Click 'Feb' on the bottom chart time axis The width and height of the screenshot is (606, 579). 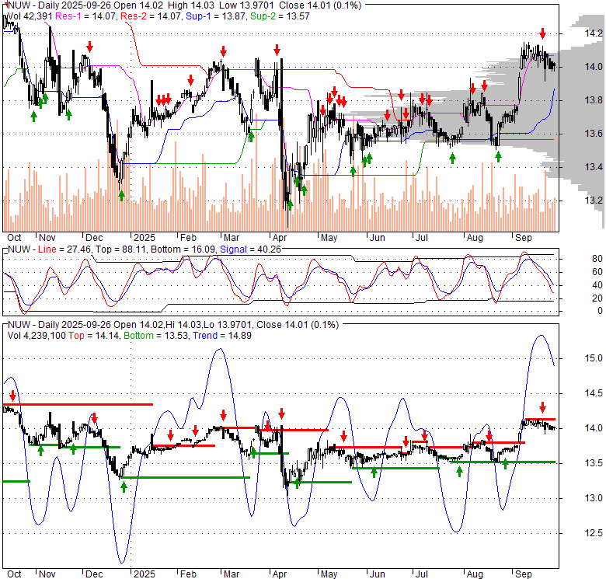[188, 574]
